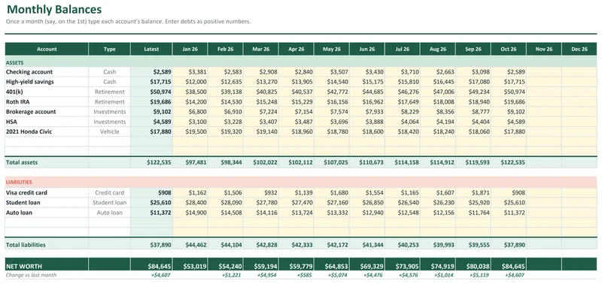The width and height of the screenshot is (602, 284).
Task: Click the Monthly Balances title
Action: tap(54, 9)
